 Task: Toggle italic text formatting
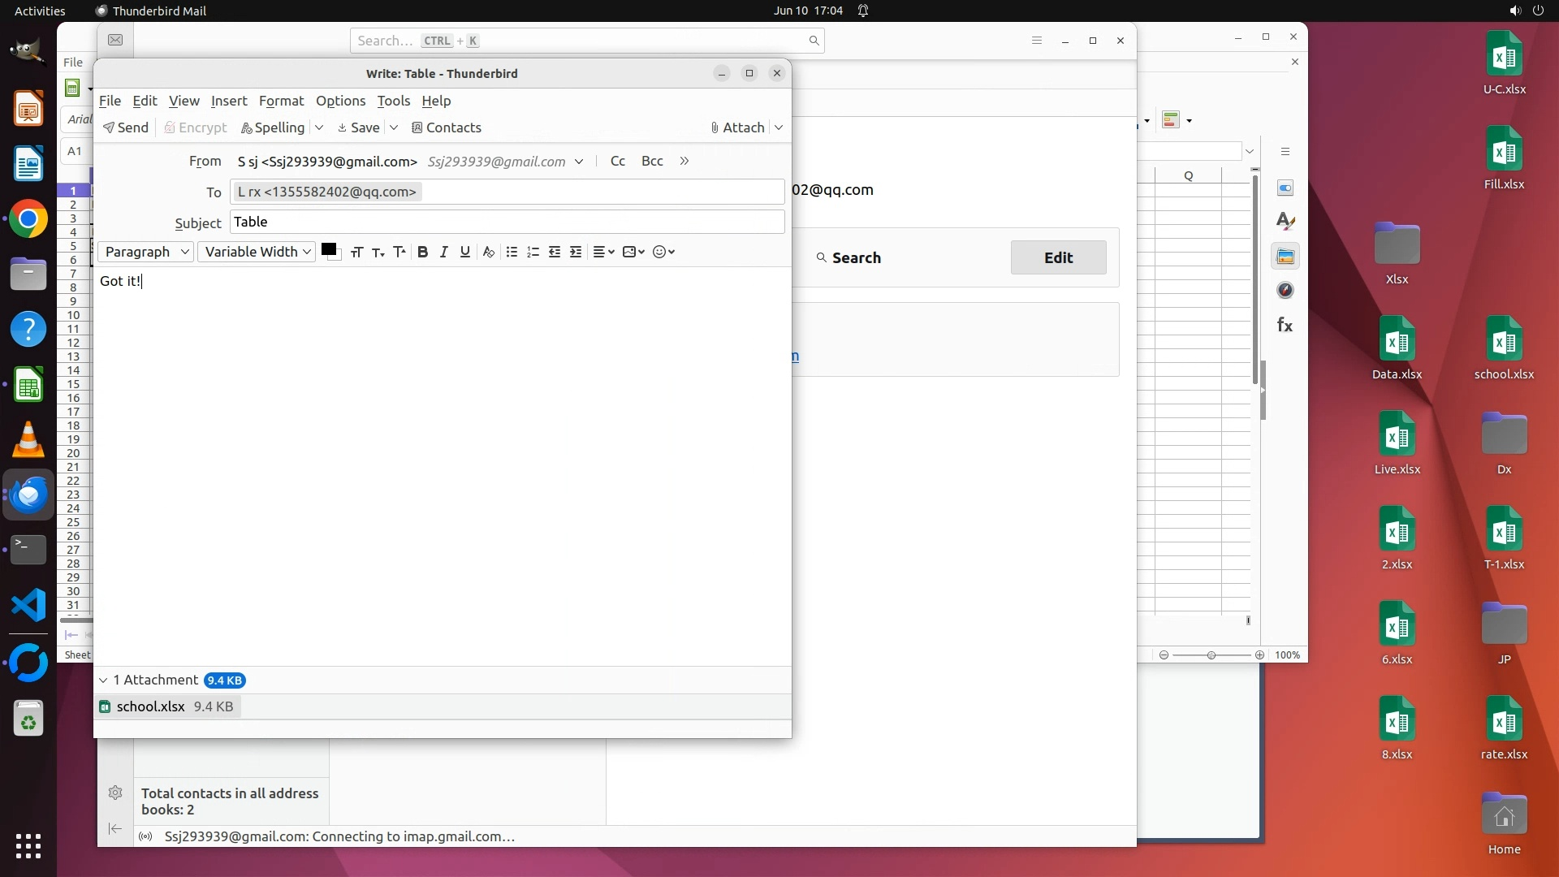[x=443, y=252]
